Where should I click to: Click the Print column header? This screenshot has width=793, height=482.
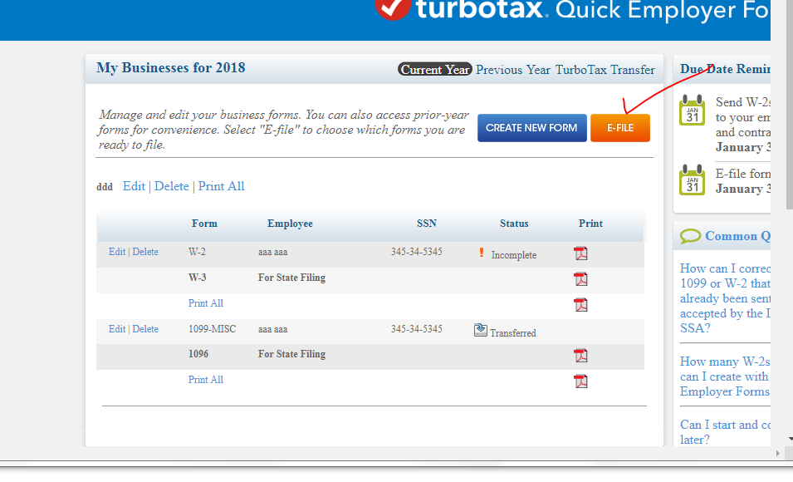tap(590, 224)
